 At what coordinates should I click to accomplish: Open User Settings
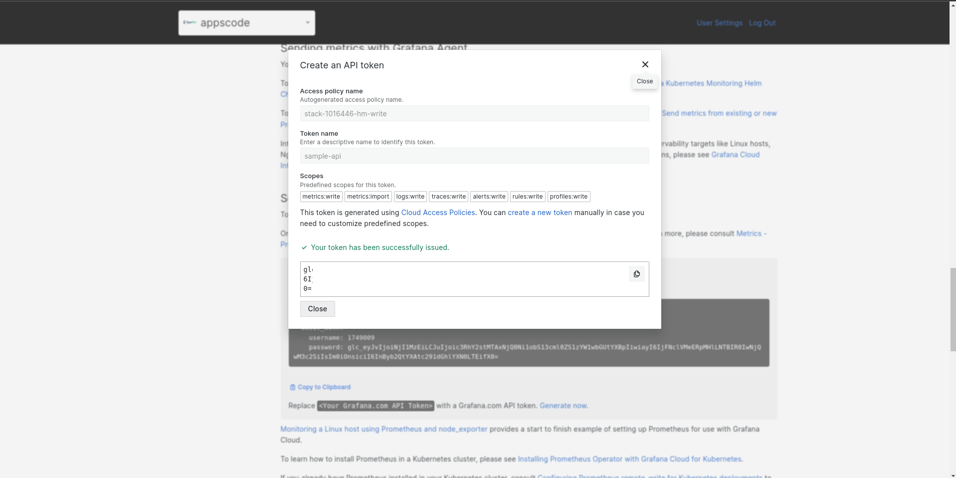pyautogui.click(x=719, y=23)
